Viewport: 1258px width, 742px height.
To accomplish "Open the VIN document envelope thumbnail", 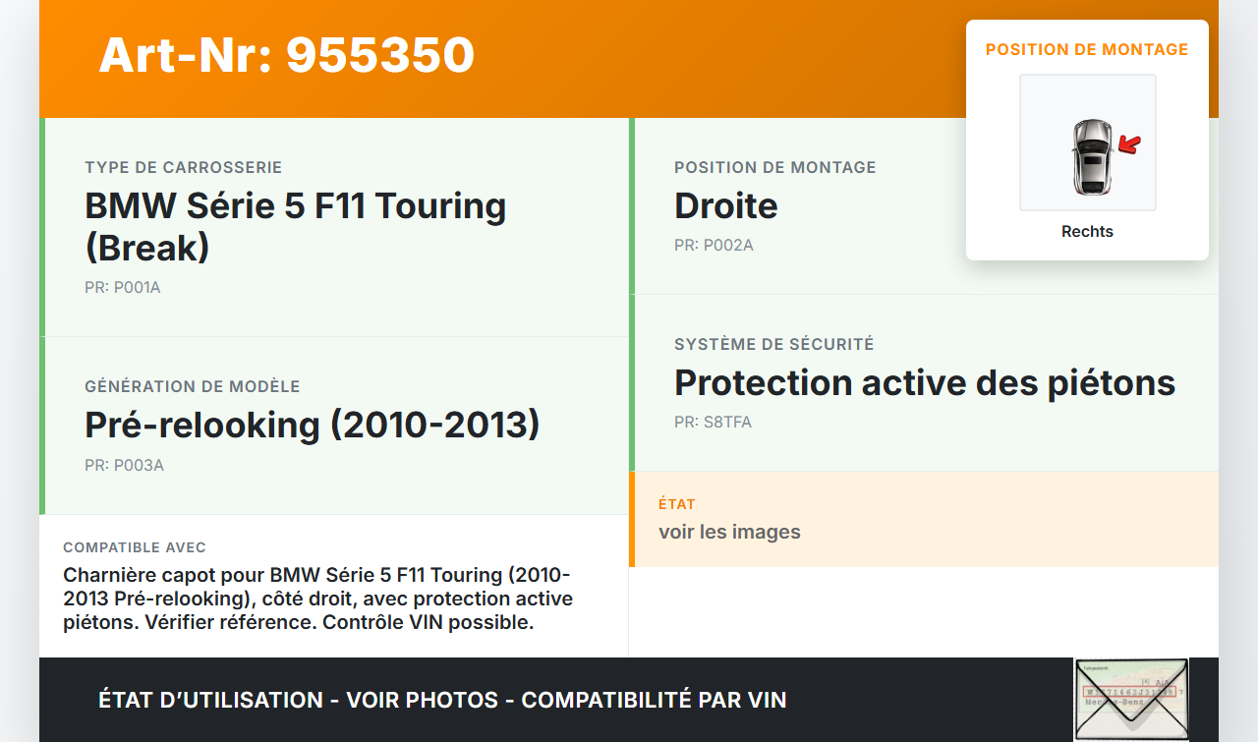I will (1130, 699).
